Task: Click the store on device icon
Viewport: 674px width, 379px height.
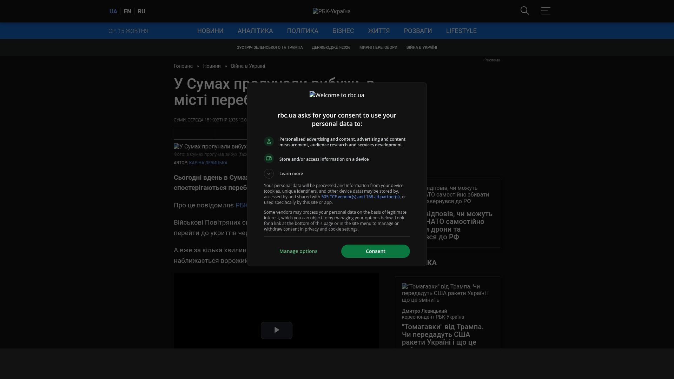Action: 269,159
